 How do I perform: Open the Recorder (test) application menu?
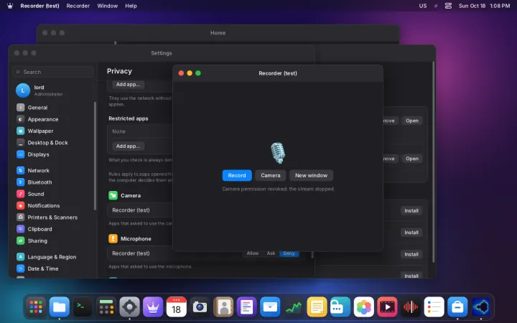tap(39, 6)
